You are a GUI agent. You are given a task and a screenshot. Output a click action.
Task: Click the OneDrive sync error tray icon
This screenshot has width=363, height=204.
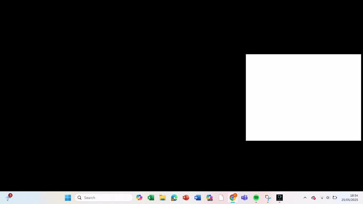[314, 198]
